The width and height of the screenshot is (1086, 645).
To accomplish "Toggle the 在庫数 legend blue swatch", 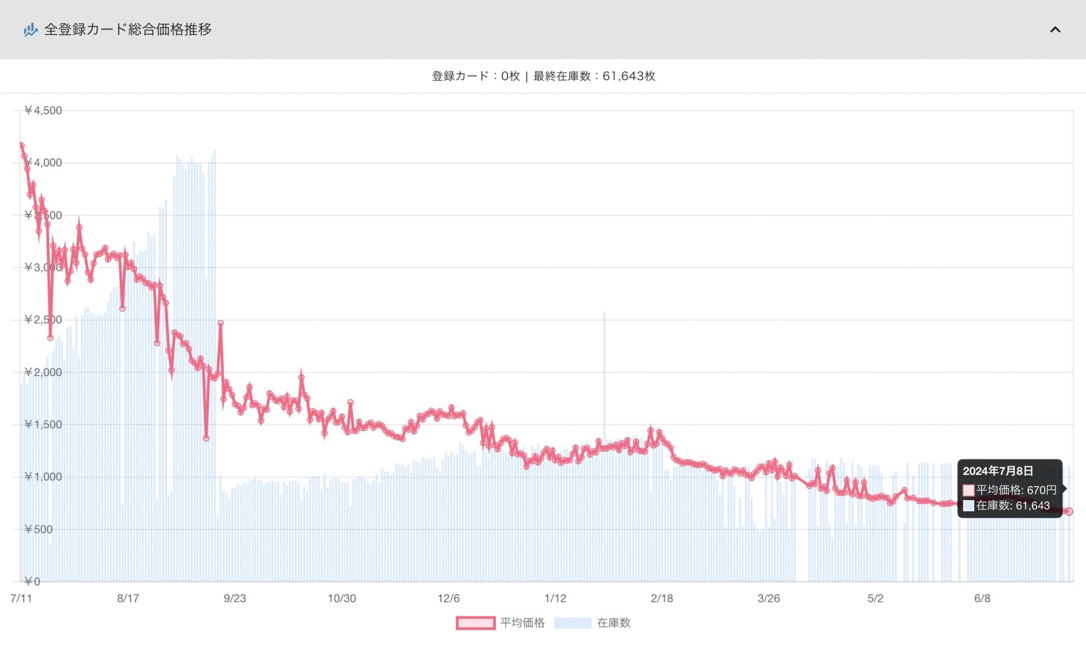I will click(572, 623).
